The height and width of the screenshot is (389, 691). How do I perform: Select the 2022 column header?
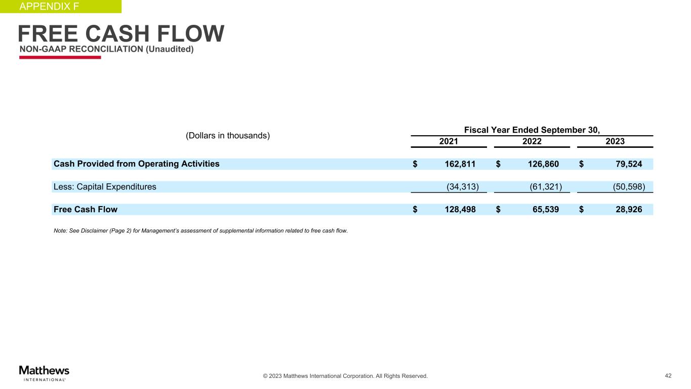pyautogui.click(x=532, y=141)
